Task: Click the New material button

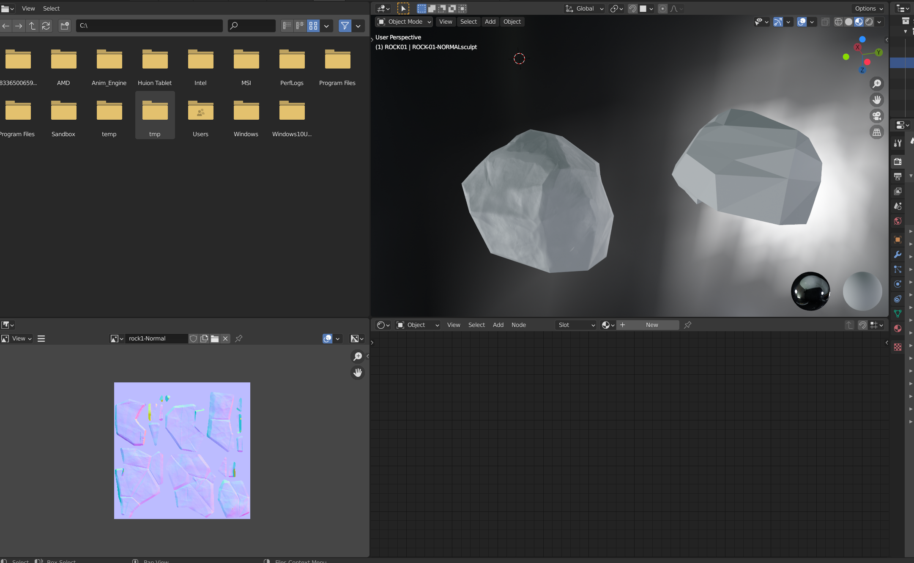Action: point(651,325)
